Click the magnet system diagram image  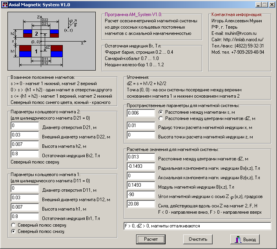point(51,41)
